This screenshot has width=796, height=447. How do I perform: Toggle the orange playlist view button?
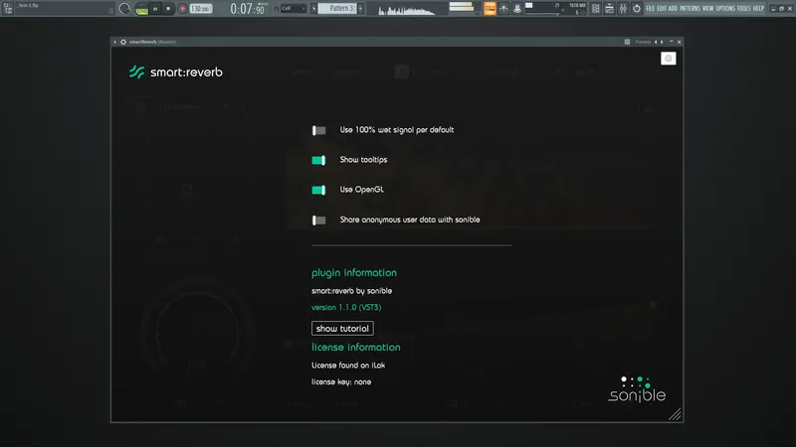click(x=490, y=9)
